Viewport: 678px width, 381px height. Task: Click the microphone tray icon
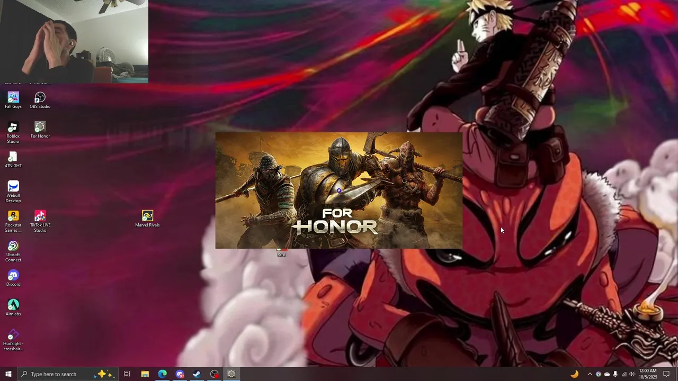pyautogui.click(x=615, y=374)
